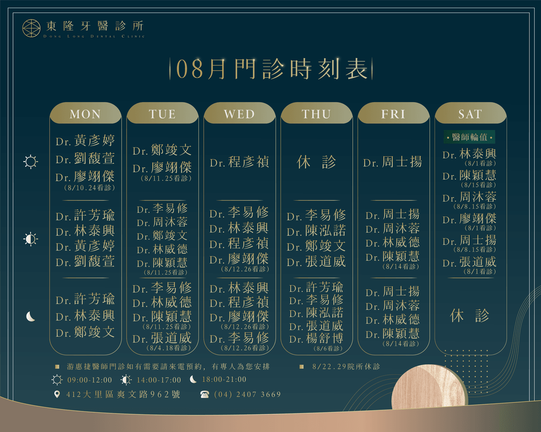Click the 14:00-17:00 afternoon hours text
Viewport: 541px width, 432px height.
160,381
